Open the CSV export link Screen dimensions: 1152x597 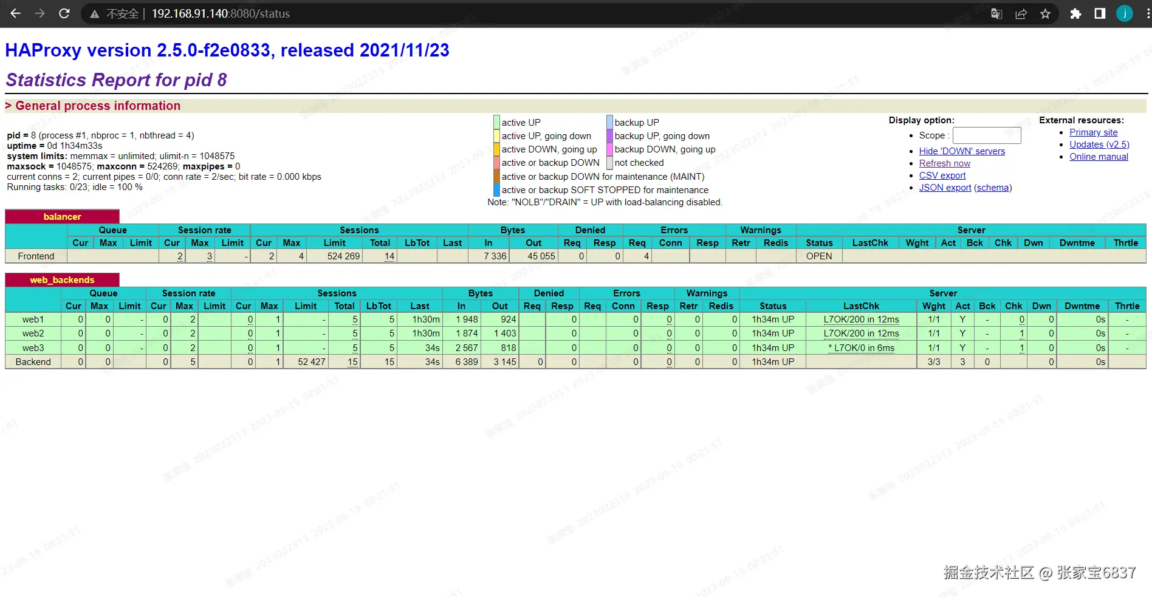click(x=942, y=176)
